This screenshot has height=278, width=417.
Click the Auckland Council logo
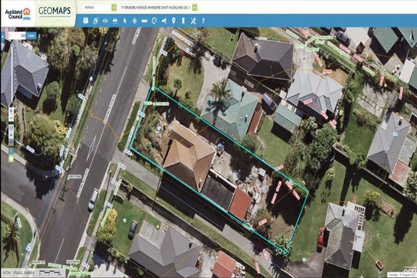pos(18,14)
